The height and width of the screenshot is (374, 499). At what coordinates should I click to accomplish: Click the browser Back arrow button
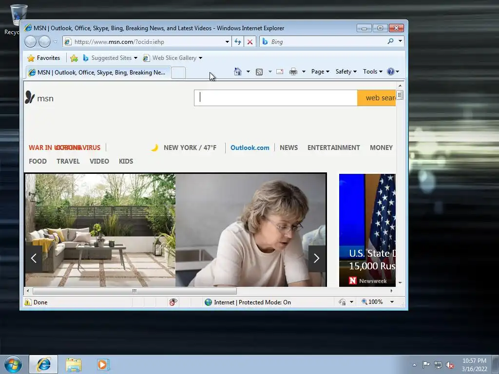[x=31, y=42]
